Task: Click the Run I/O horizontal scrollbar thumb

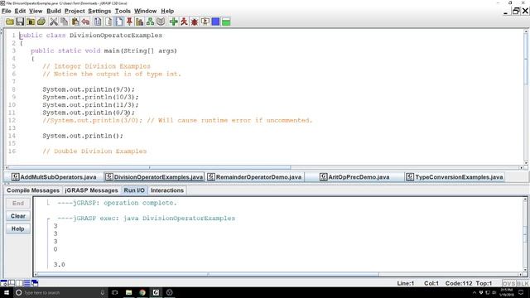Action: [x=208, y=274]
